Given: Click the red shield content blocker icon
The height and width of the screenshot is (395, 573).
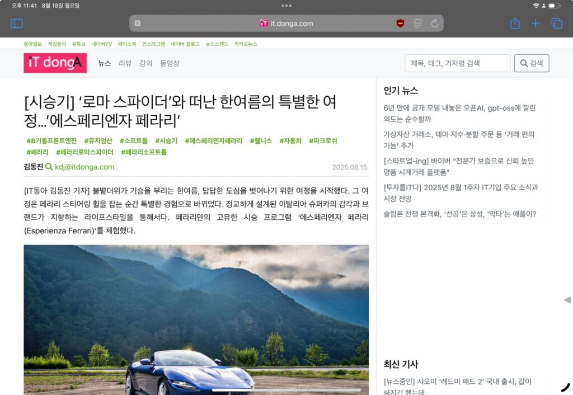Looking at the screenshot, I should [400, 23].
